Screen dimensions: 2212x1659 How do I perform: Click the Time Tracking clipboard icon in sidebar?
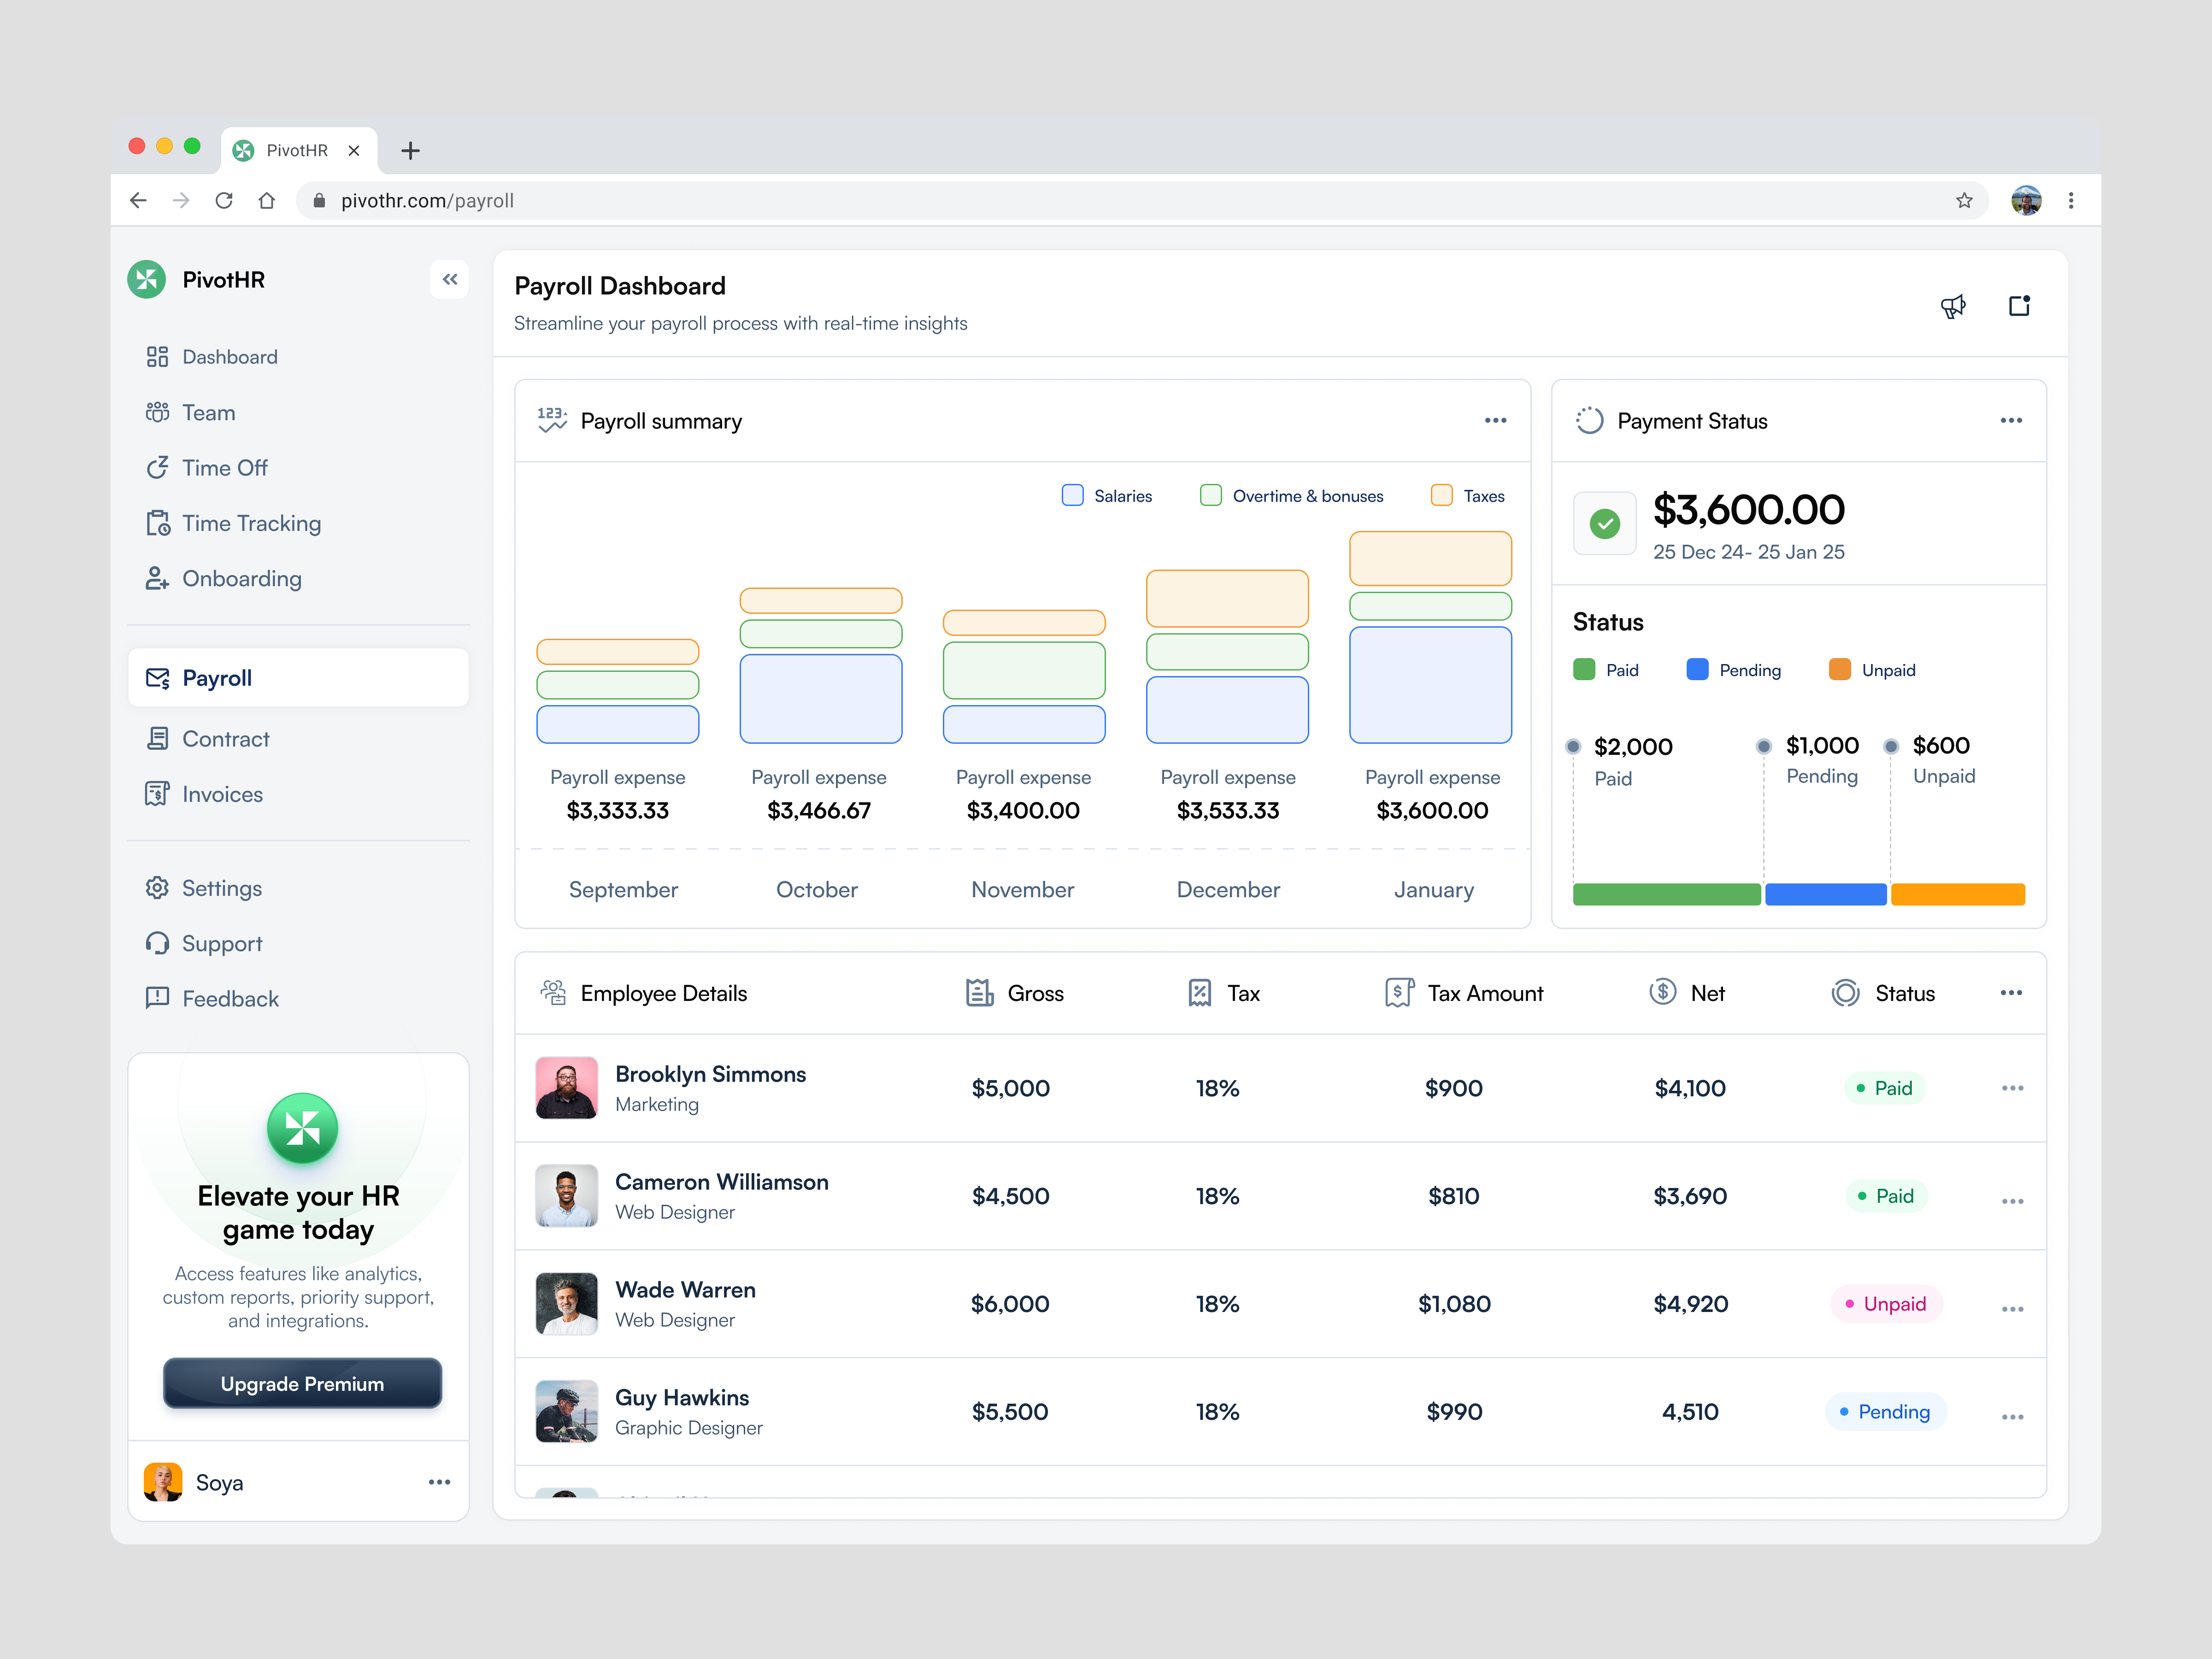pyautogui.click(x=158, y=522)
